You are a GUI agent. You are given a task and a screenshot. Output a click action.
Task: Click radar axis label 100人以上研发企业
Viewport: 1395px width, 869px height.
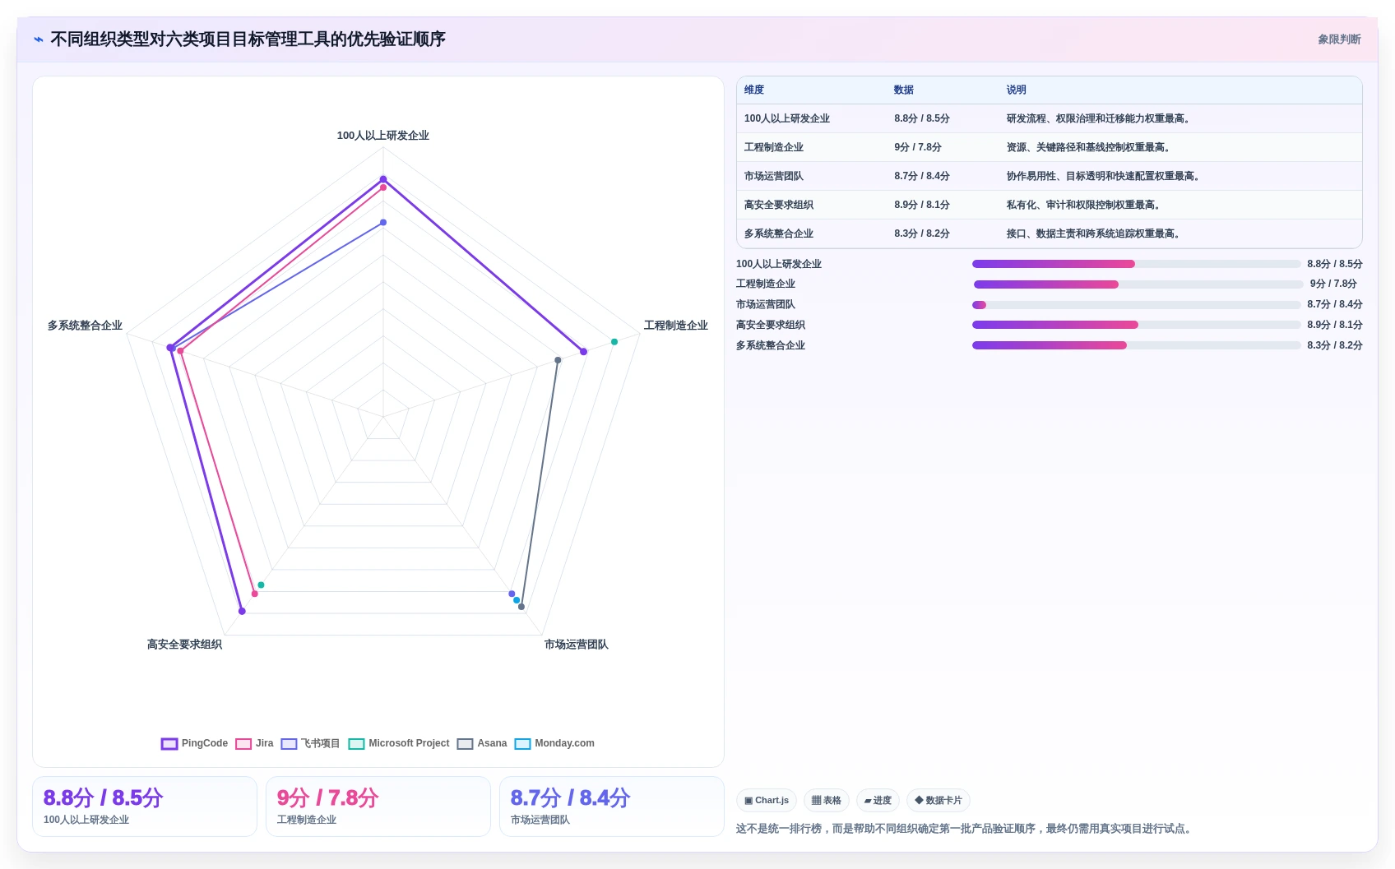(383, 136)
